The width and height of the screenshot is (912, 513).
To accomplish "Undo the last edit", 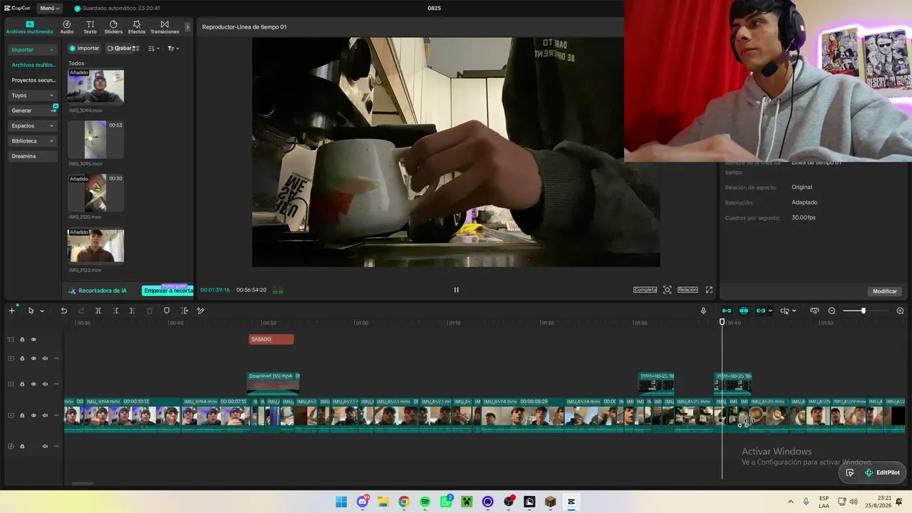I will pos(63,311).
